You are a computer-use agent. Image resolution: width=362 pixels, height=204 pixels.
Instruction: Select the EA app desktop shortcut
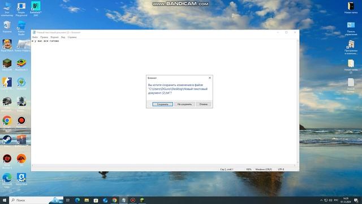tap(21, 160)
